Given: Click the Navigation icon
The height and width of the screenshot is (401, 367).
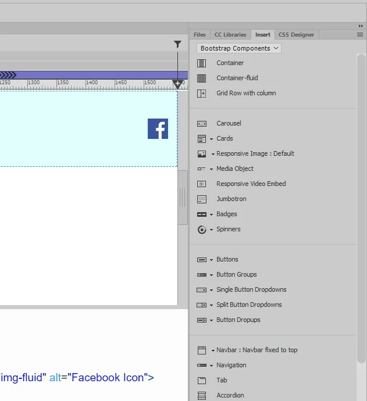Looking at the screenshot, I should point(202,366).
